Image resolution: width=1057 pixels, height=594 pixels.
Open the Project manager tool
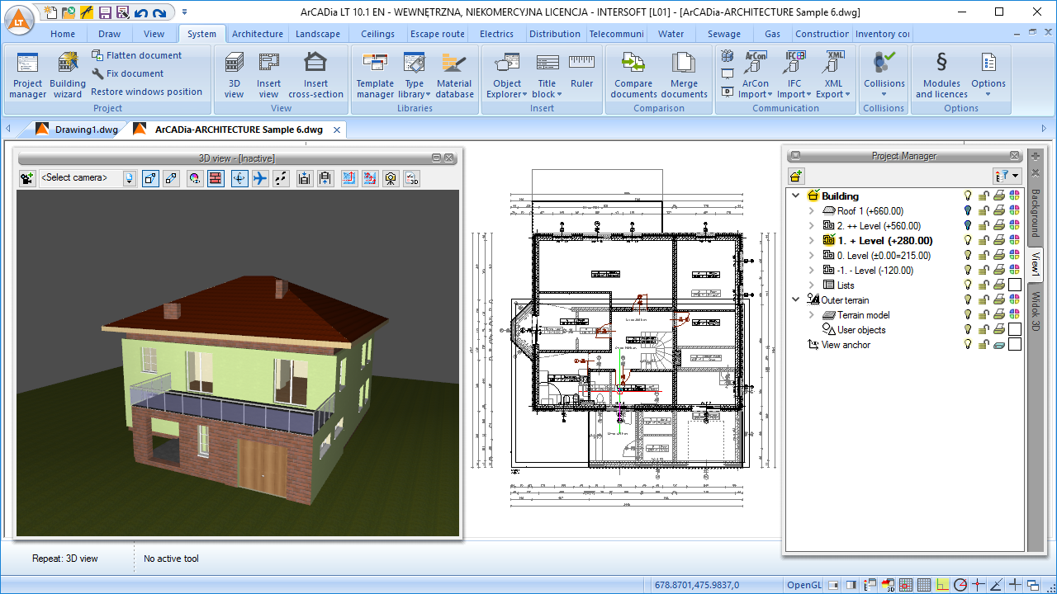[x=27, y=74]
